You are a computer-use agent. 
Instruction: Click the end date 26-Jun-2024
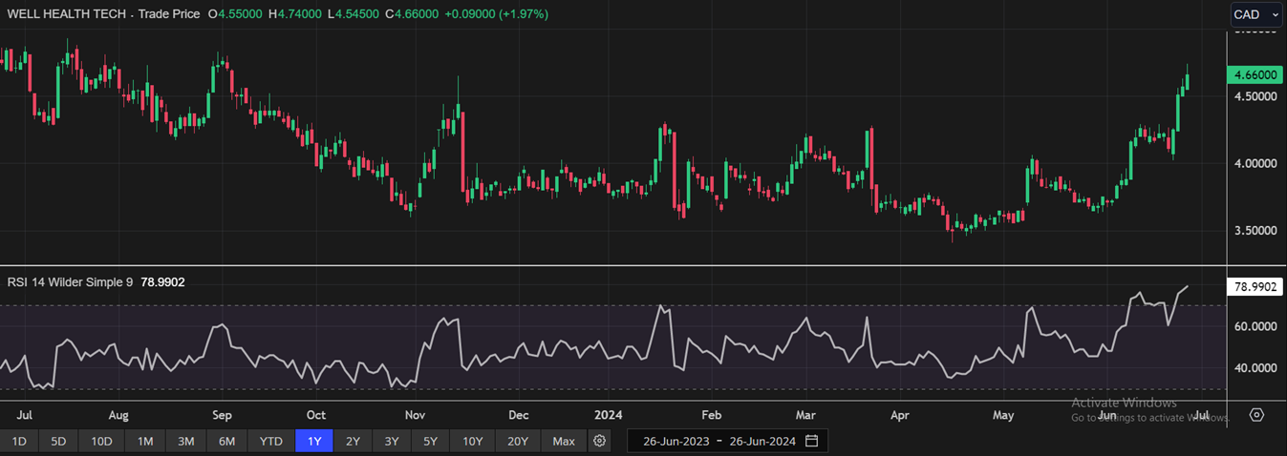pyautogui.click(x=762, y=441)
